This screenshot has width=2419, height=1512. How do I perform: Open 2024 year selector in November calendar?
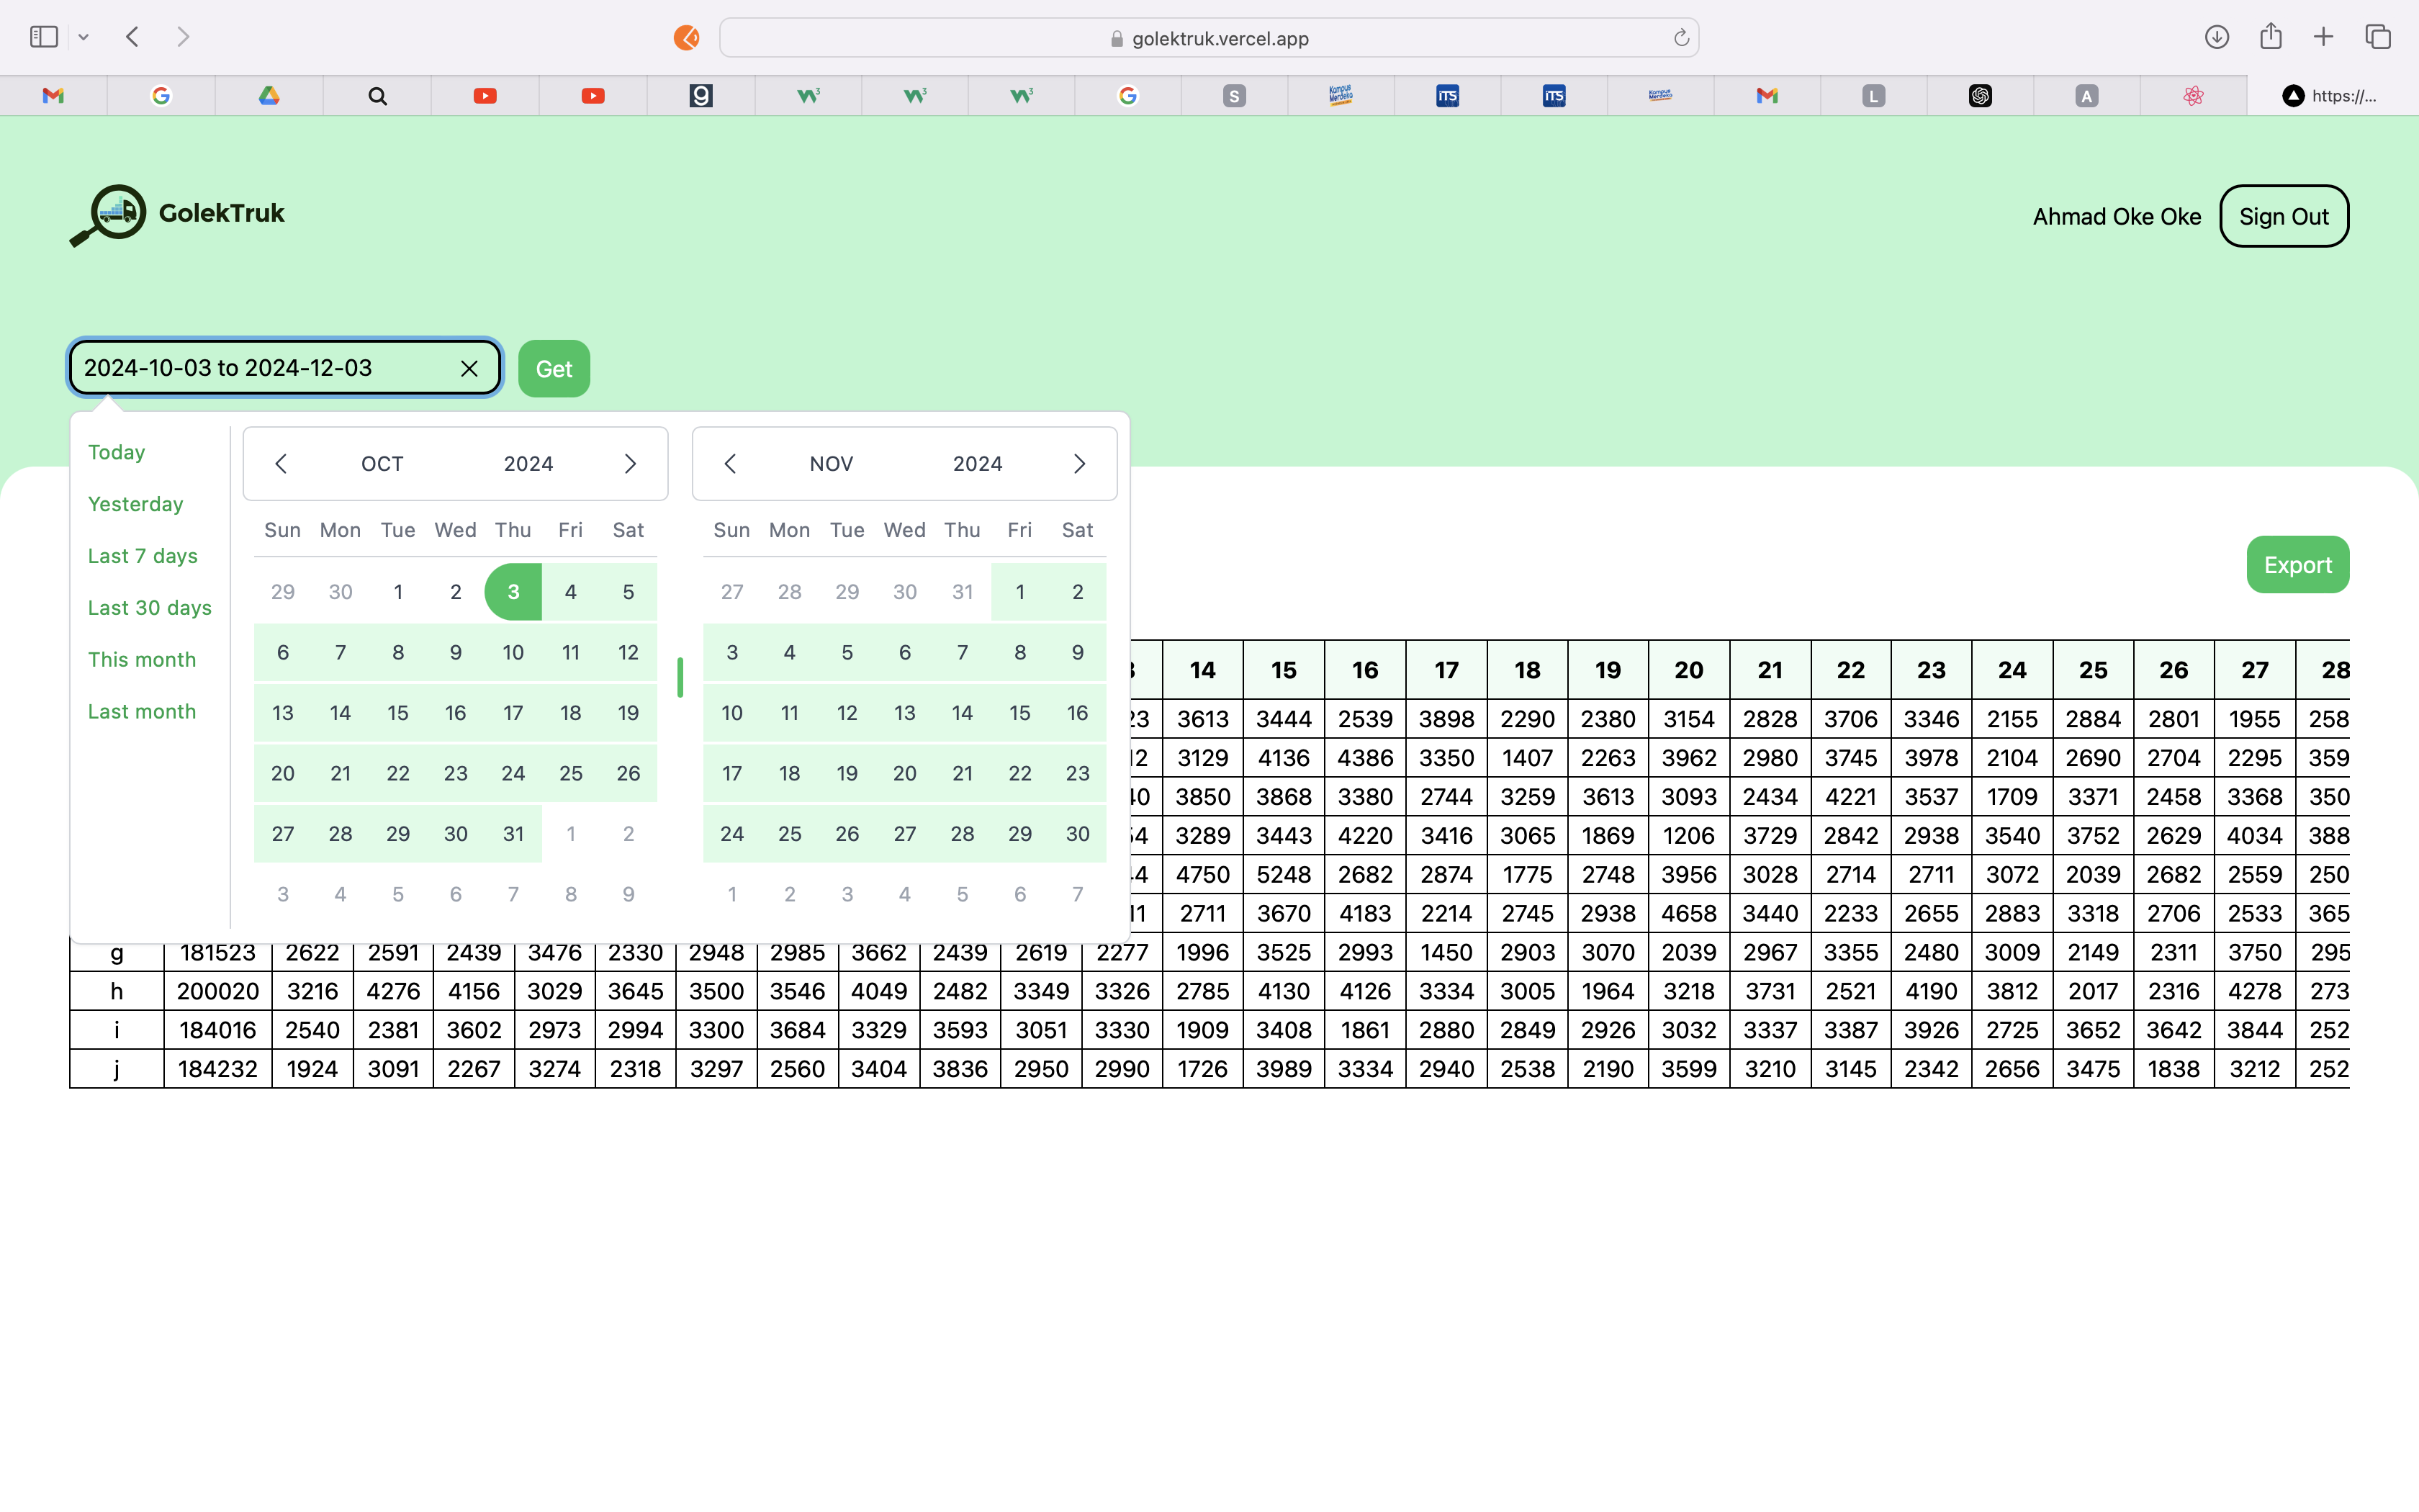(x=976, y=464)
